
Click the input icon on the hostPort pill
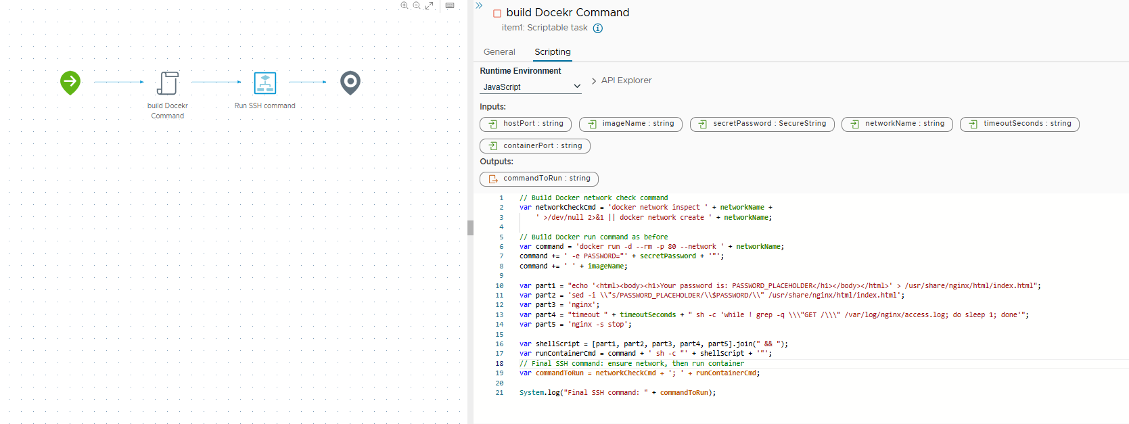pos(492,124)
